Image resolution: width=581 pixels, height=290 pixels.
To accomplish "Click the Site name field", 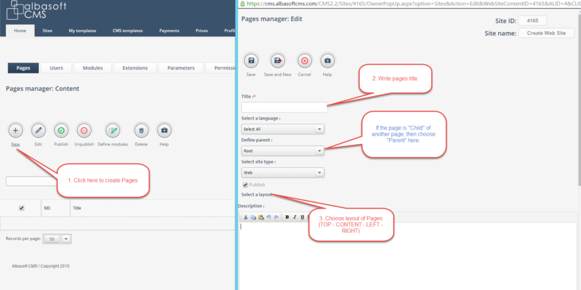I will (x=546, y=33).
